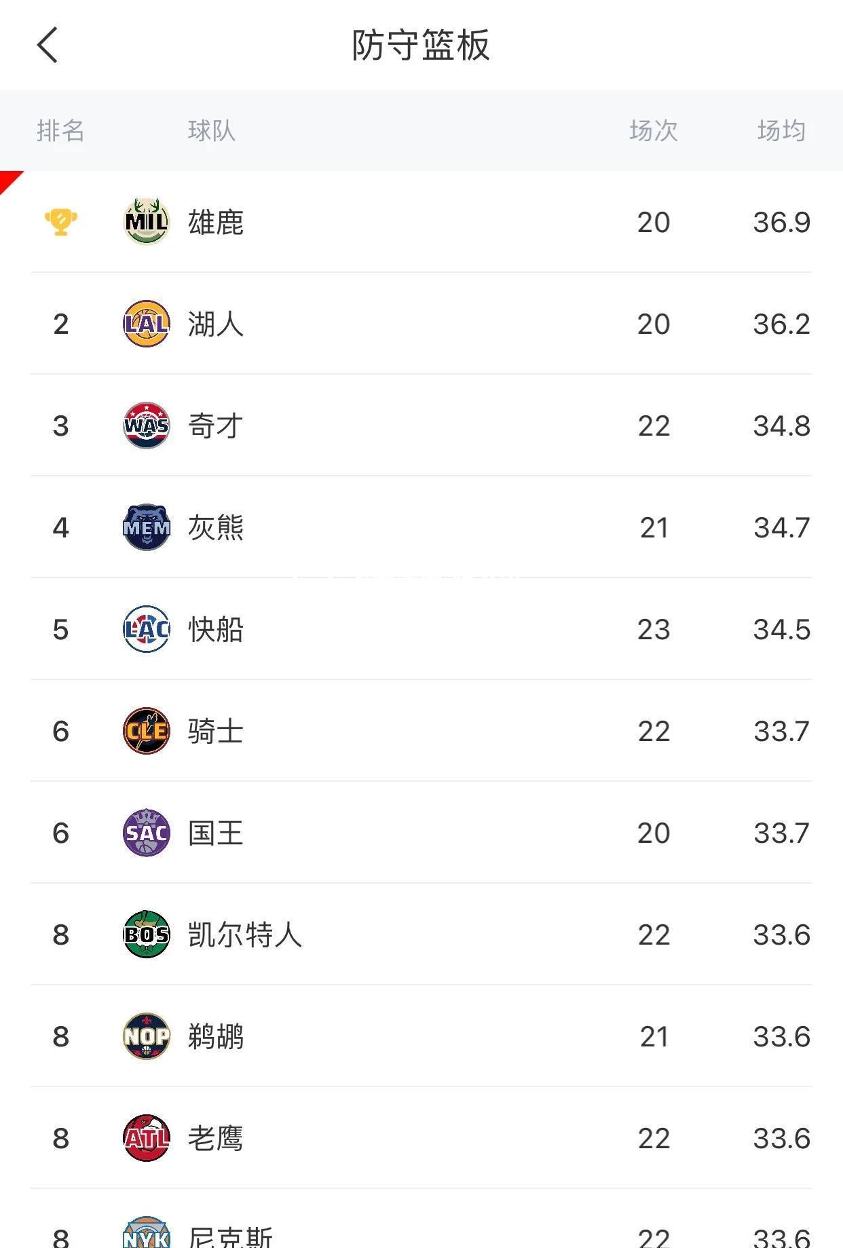The width and height of the screenshot is (843, 1248).
Task: Tap the Pelicans NOP team logo
Action: (147, 1036)
